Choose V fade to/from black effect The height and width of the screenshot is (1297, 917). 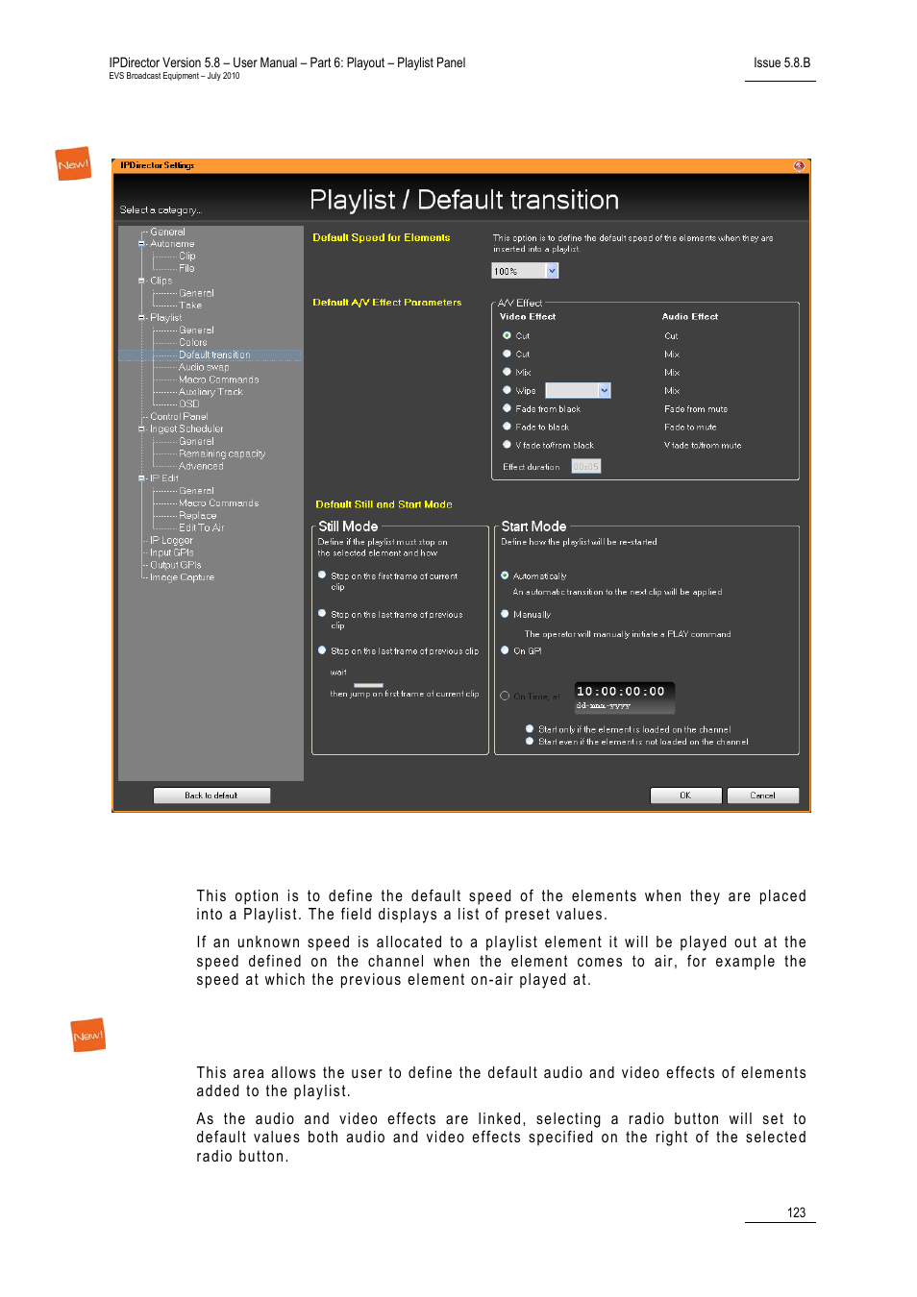click(507, 445)
